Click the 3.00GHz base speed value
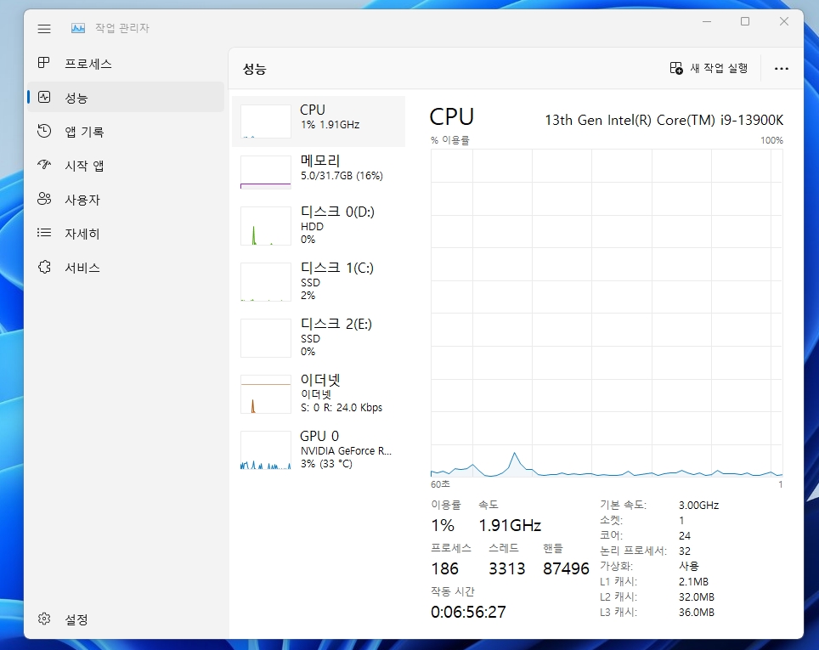Screen dimensions: 819x650 click(x=699, y=506)
